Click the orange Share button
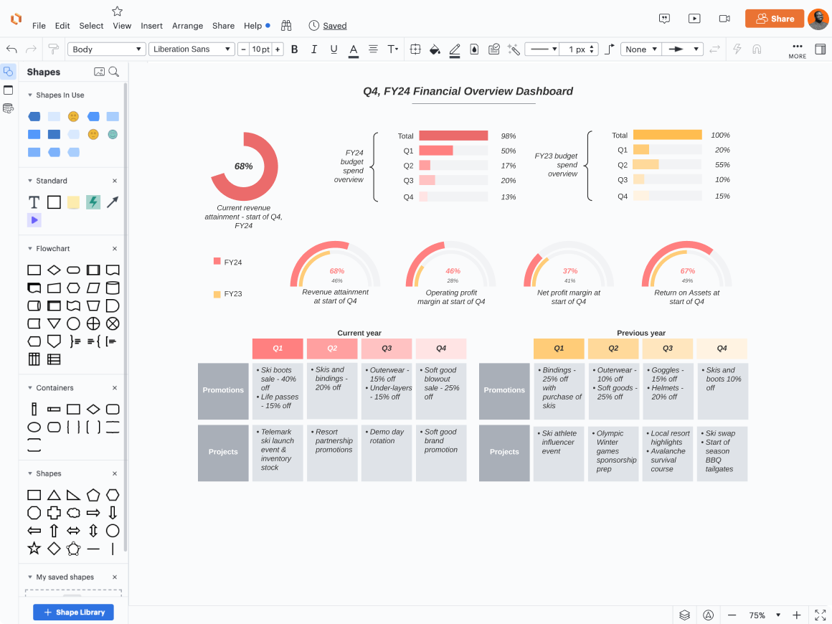Image resolution: width=832 pixels, height=624 pixels. click(x=775, y=19)
